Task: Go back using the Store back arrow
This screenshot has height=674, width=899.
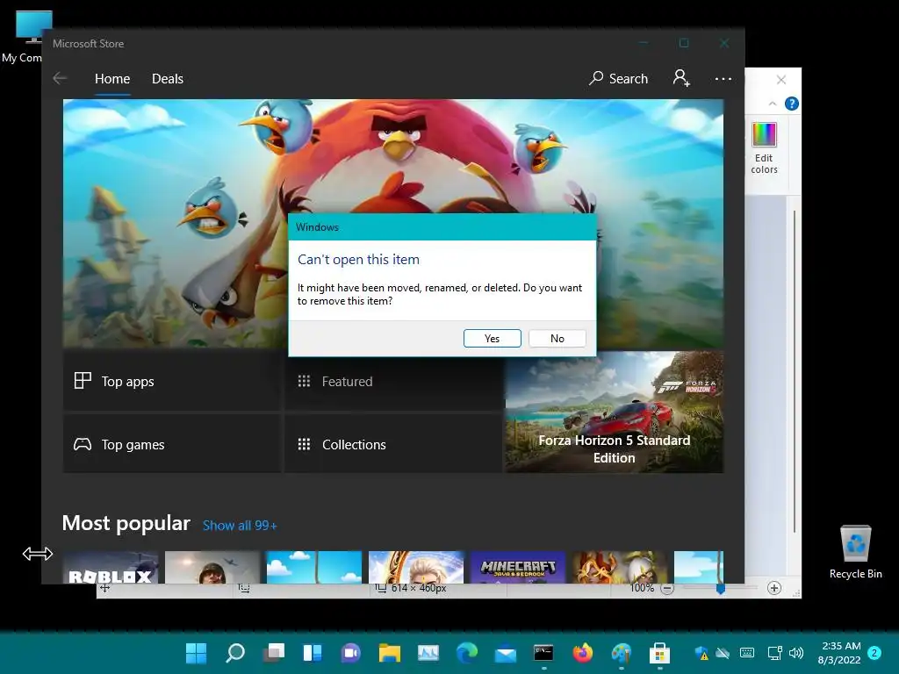Action: pyautogui.click(x=60, y=78)
